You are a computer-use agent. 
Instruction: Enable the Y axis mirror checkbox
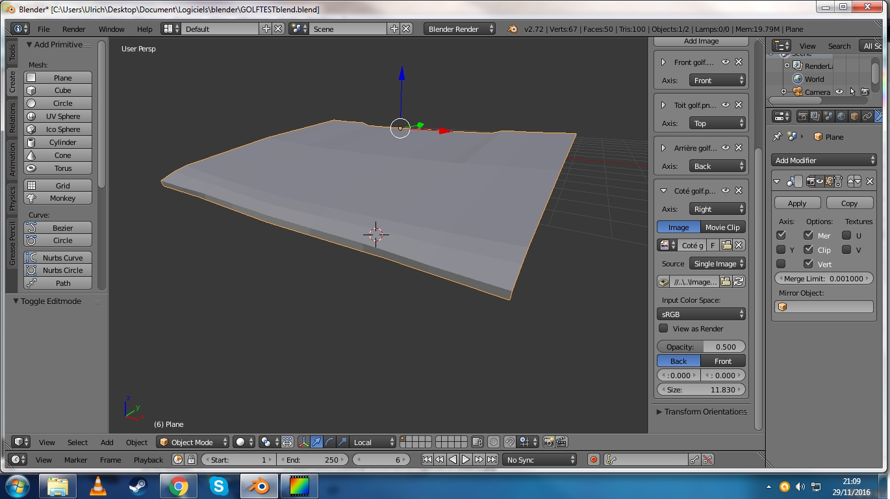pyautogui.click(x=781, y=249)
